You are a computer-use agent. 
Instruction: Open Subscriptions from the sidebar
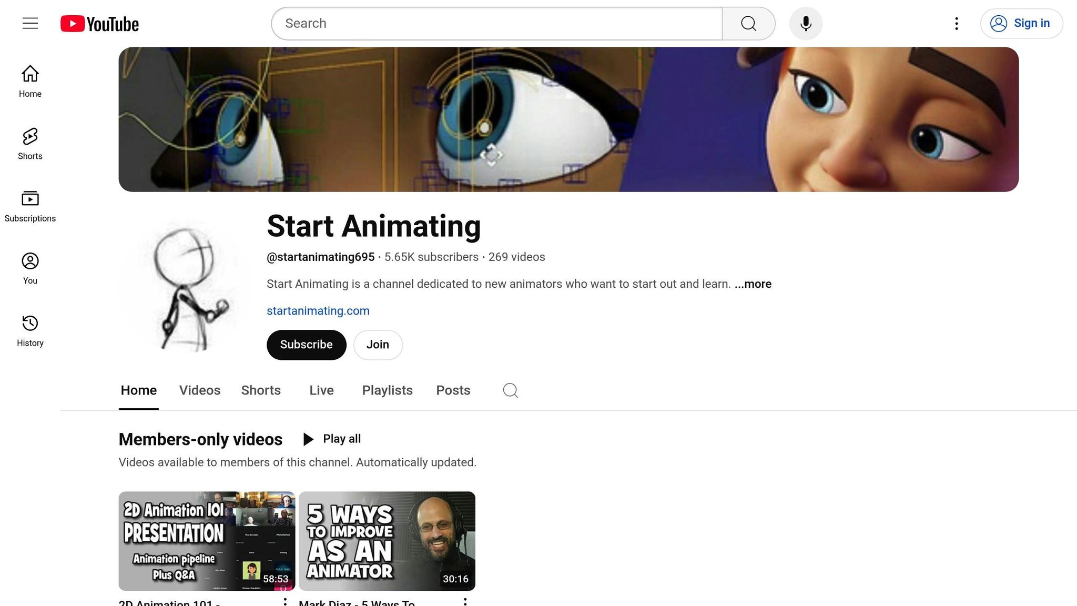click(30, 205)
